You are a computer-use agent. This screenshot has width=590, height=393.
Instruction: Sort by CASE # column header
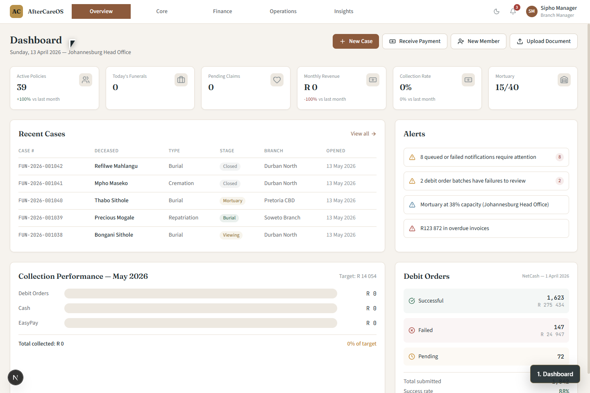click(x=26, y=151)
